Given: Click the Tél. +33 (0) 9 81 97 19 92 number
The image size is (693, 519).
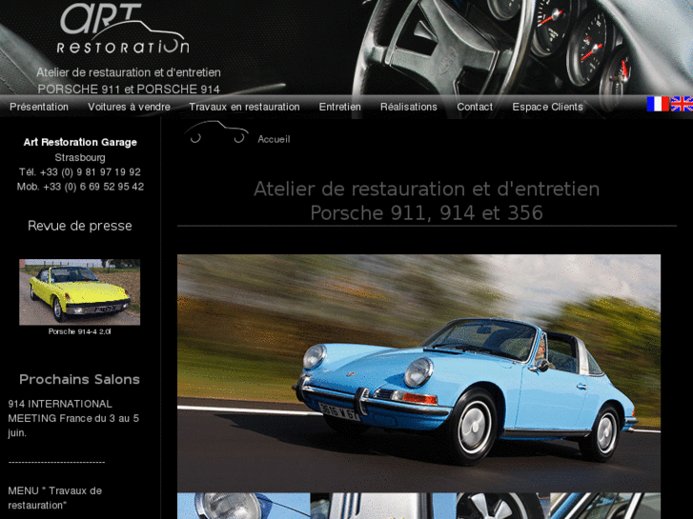Looking at the screenshot, I should 80,171.
